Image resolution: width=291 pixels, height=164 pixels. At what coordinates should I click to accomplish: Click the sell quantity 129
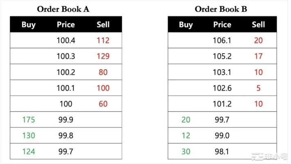click(x=103, y=56)
